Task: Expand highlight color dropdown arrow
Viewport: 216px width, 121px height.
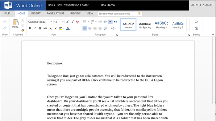Action: 63,28
